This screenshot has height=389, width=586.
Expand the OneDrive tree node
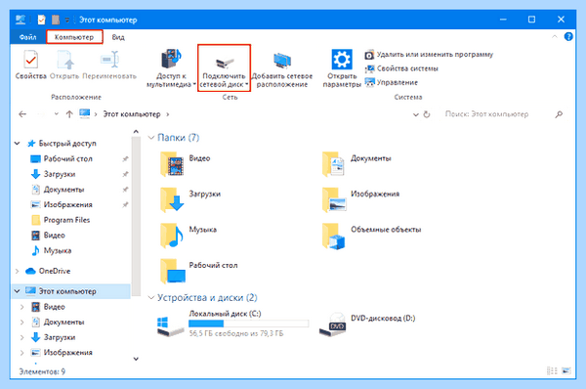(x=18, y=271)
